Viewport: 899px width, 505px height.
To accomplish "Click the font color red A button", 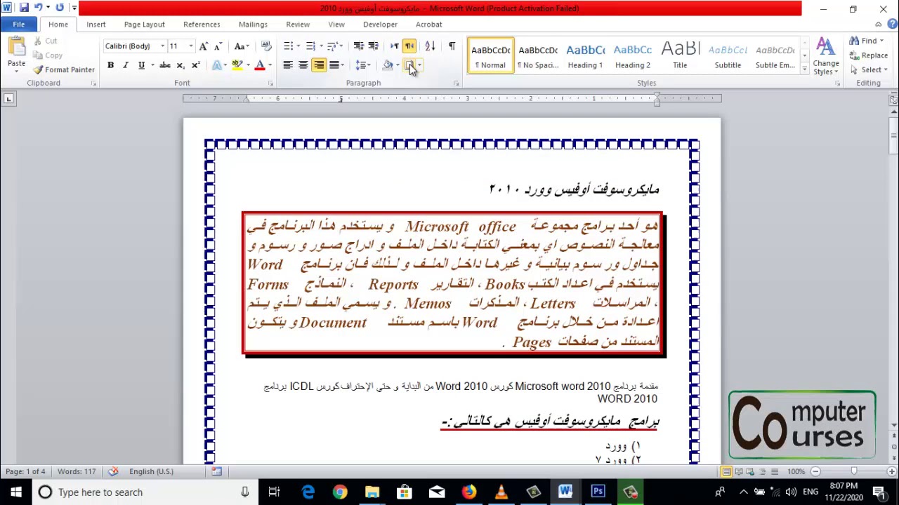I will tap(260, 65).
